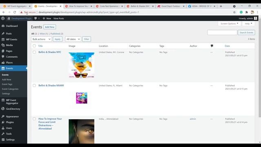Switch to KENA - BRIDGE OF browser tab
261x147 pixels.
point(201,6)
